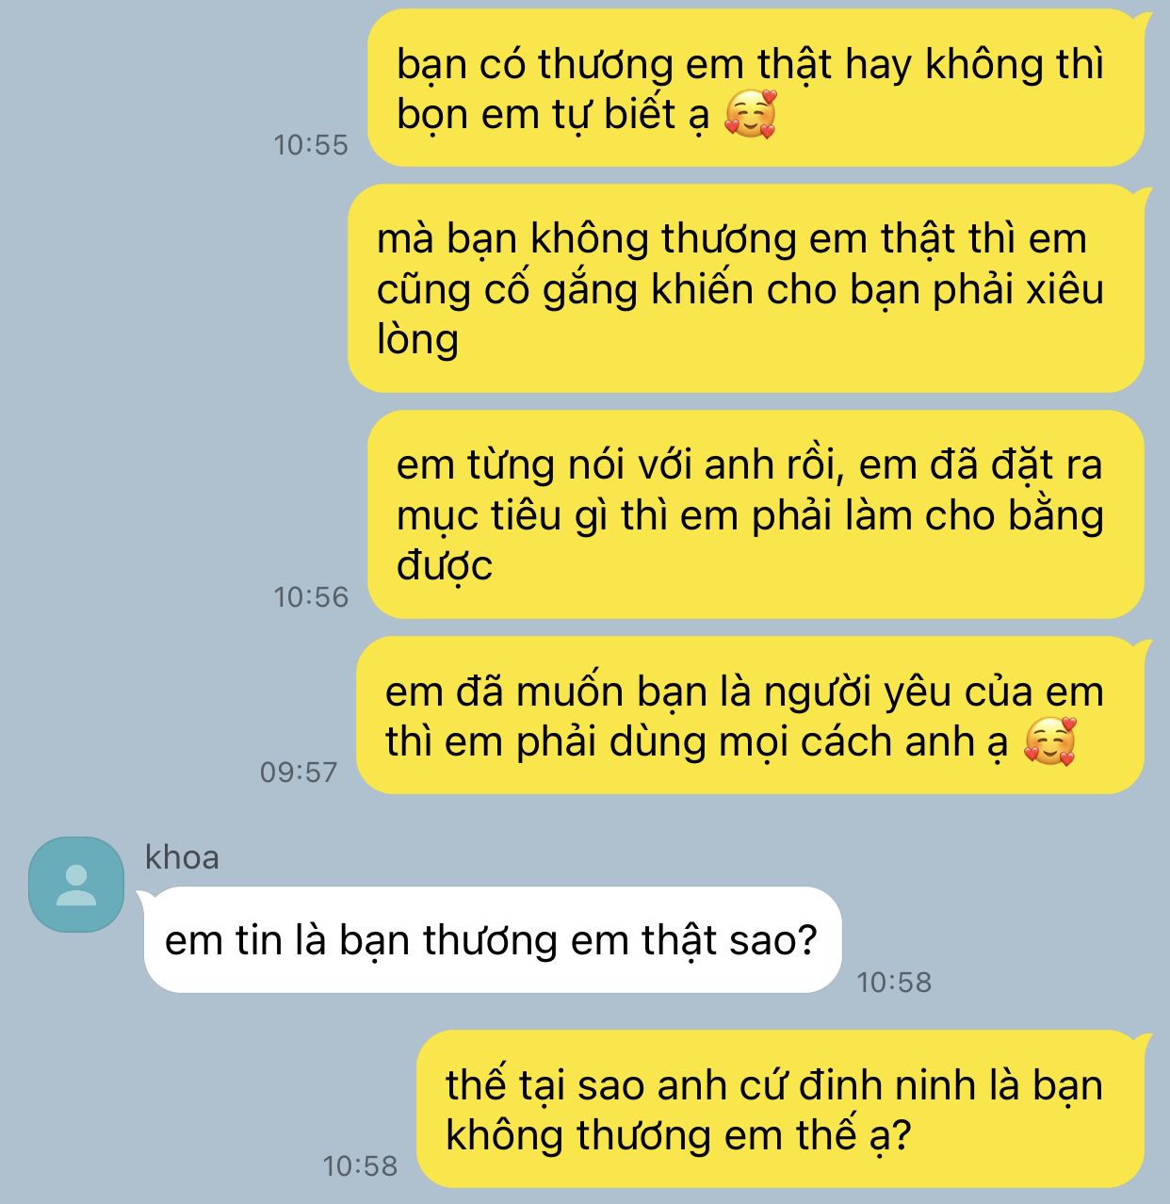Screen dimensions: 1170x1204
Task: Tap the 09:57 timestamp
Action: point(299,773)
